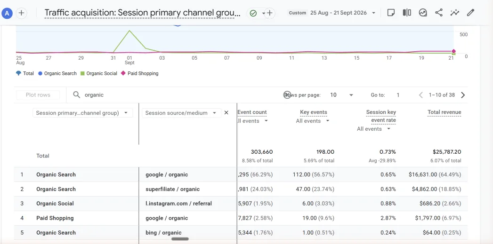Toggle the Total series in chart legend
This screenshot has height=244, width=493.
coord(25,73)
